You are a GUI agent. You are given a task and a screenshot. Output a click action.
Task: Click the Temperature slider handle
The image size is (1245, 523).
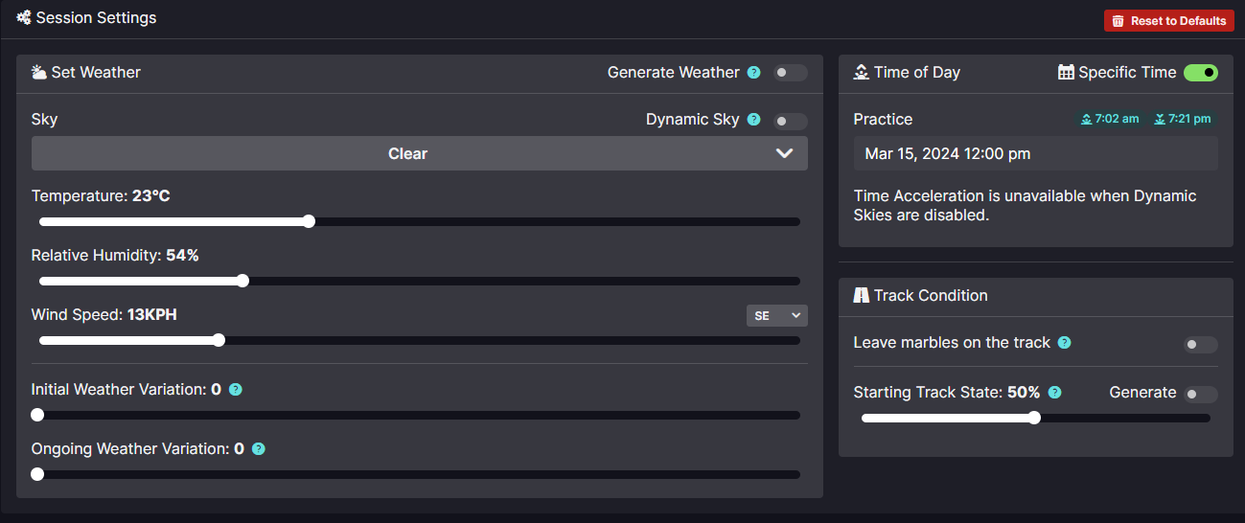point(309,221)
